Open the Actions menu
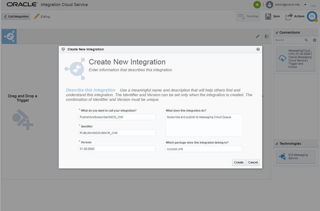320x211 pixels. [295, 17]
